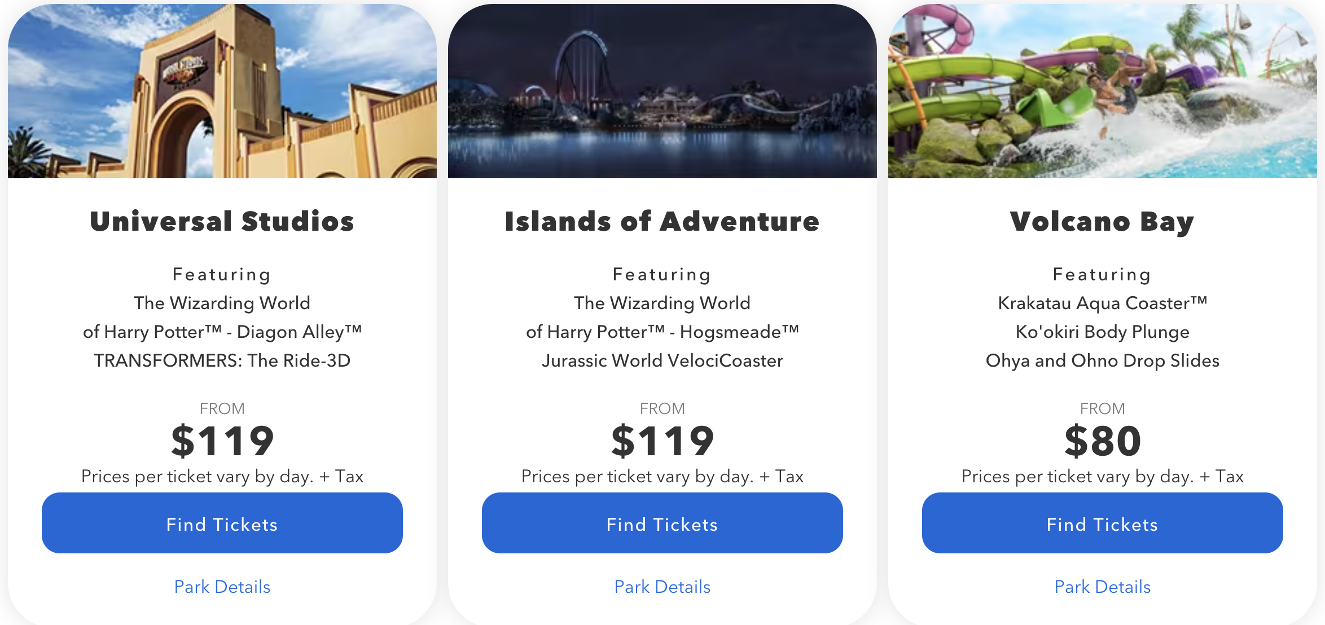Click the Islands of Adventure heading

pos(662,221)
